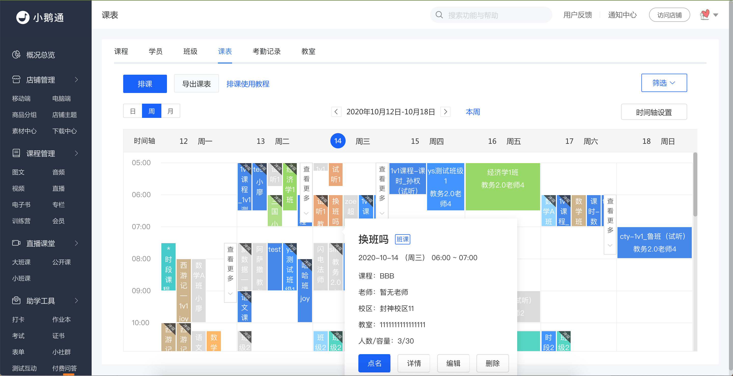Open the 筛选 filter dropdown

(664, 83)
